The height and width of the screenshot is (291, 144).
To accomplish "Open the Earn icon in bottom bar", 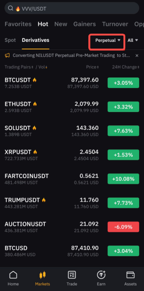I will tap(101, 275).
